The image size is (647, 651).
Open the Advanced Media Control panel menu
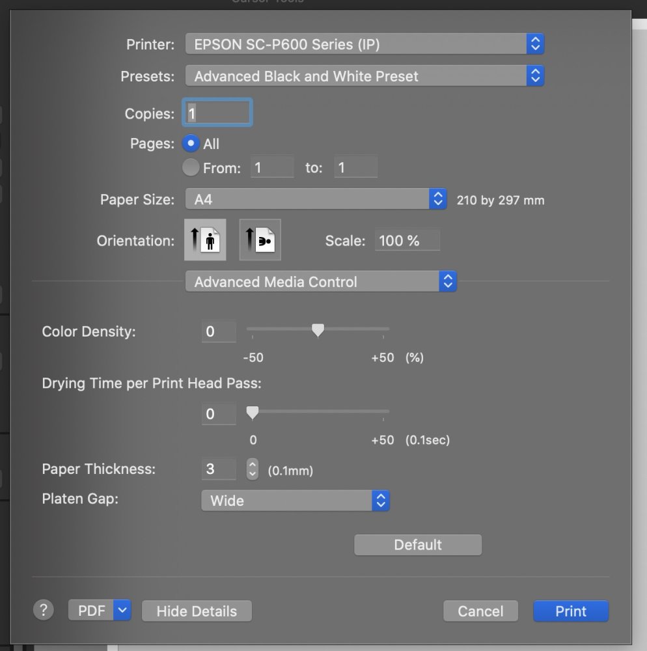coord(321,282)
